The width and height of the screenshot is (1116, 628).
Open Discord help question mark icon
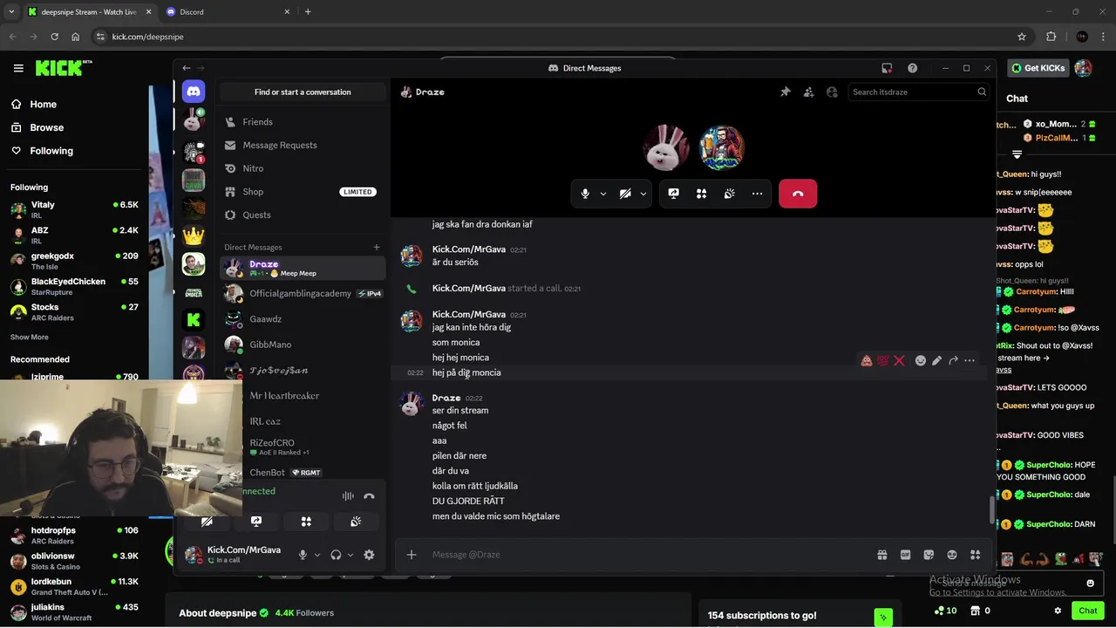tap(912, 68)
